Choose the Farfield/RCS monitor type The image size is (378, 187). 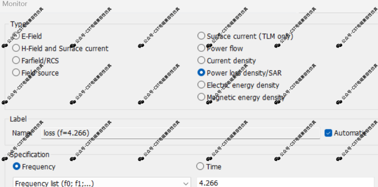(x=16, y=60)
